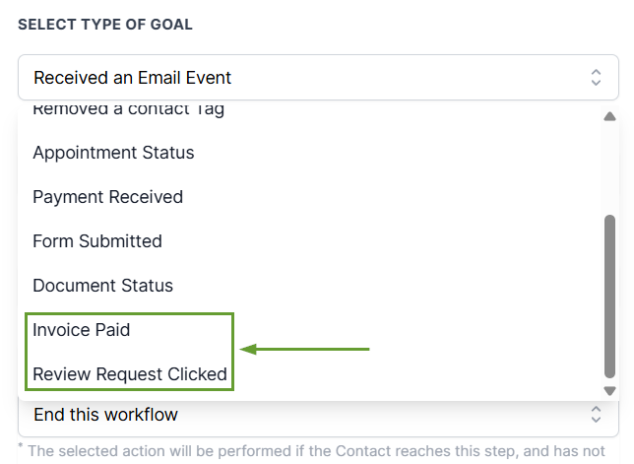
Task: Click the chevron icon beside End this workflow
Action: 596,415
